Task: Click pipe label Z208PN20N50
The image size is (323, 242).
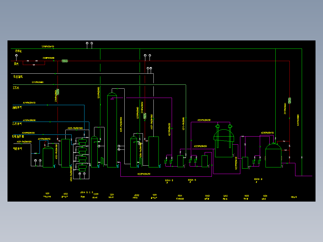Action: [x=49, y=58]
